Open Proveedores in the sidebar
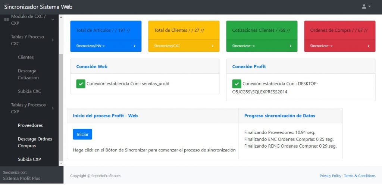Image resolution: width=382 pixels, height=185 pixels. [30, 125]
